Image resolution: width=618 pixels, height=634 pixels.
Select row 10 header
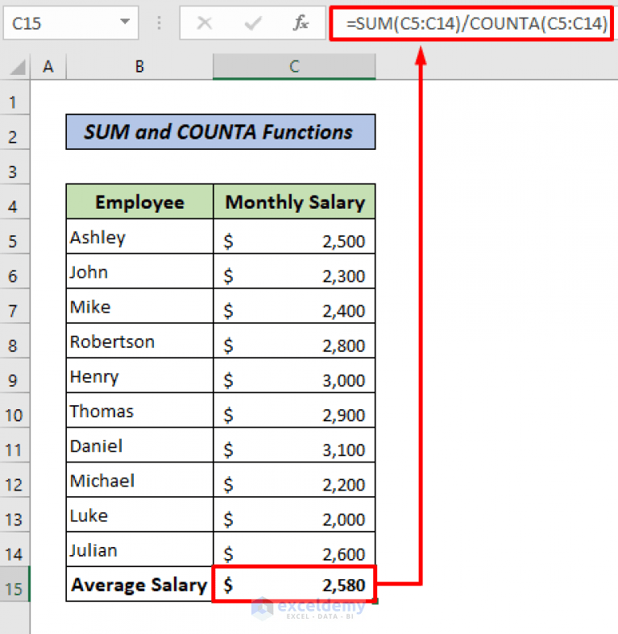click(15, 410)
